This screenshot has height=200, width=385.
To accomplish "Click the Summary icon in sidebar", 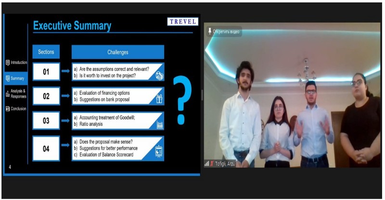I will point(8,78).
